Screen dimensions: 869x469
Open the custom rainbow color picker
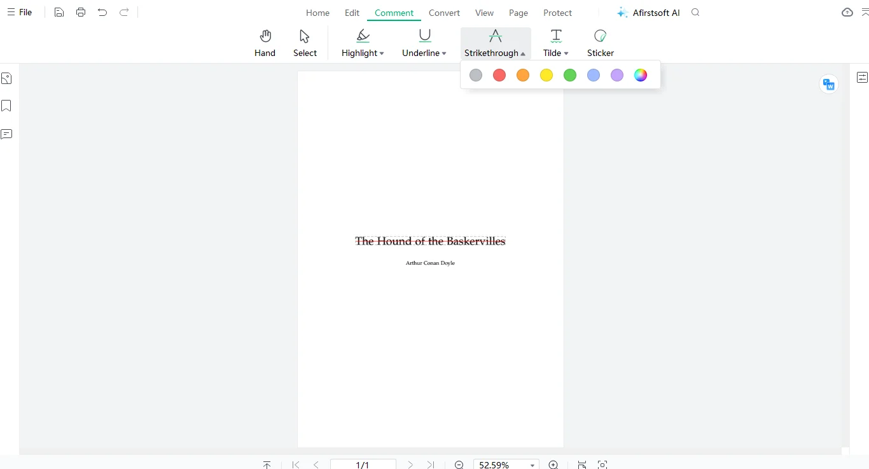pyautogui.click(x=641, y=75)
